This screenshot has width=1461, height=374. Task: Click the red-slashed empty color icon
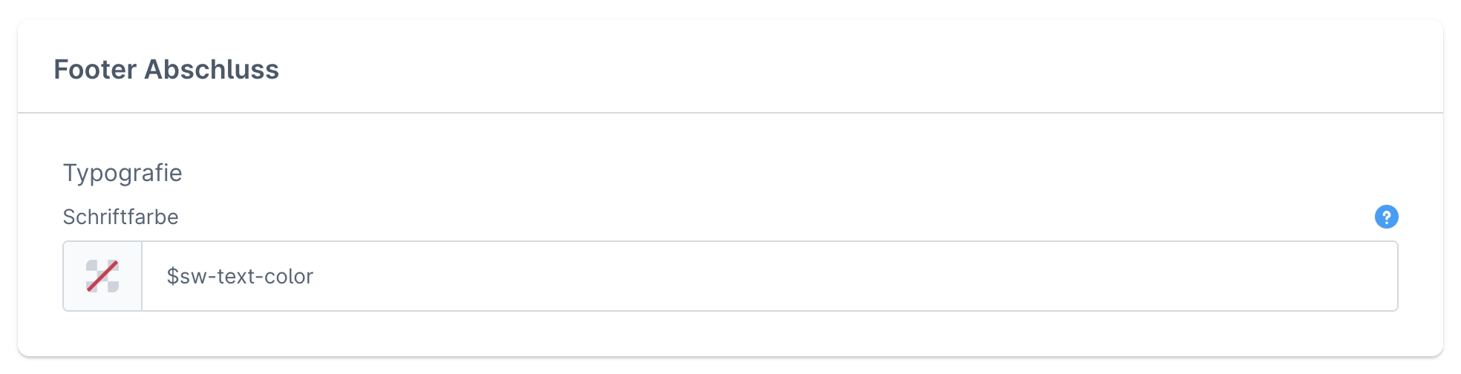pyautogui.click(x=102, y=276)
